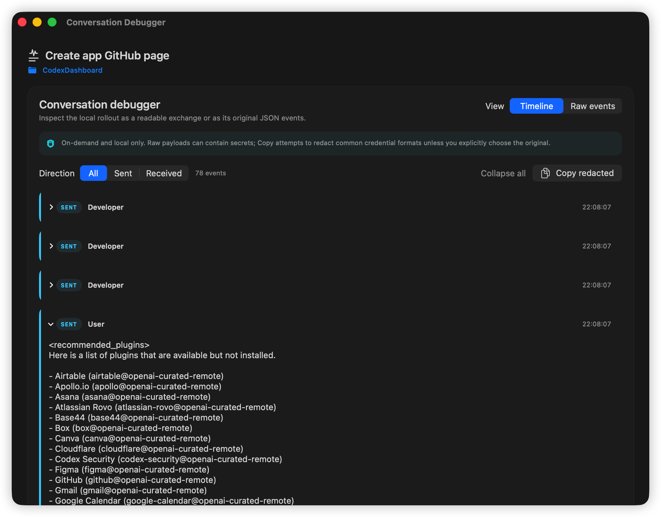Expand the first Developer event chevron
This screenshot has width=661, height=517.
[51, 207]
